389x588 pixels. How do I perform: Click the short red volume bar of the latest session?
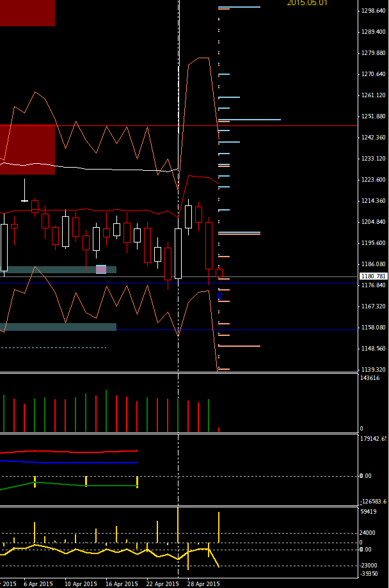pos(219,430)
